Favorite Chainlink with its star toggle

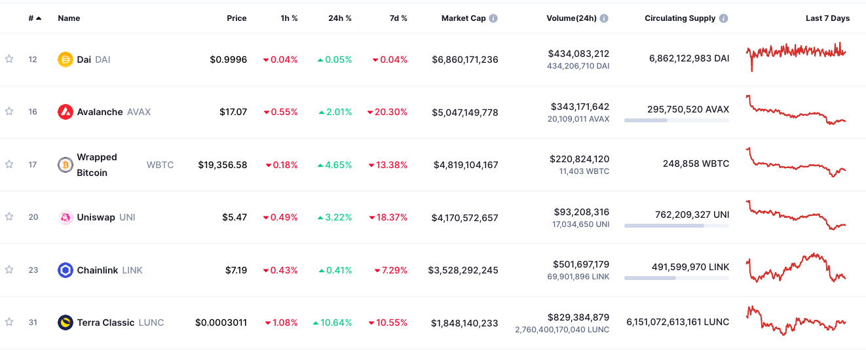9,270
